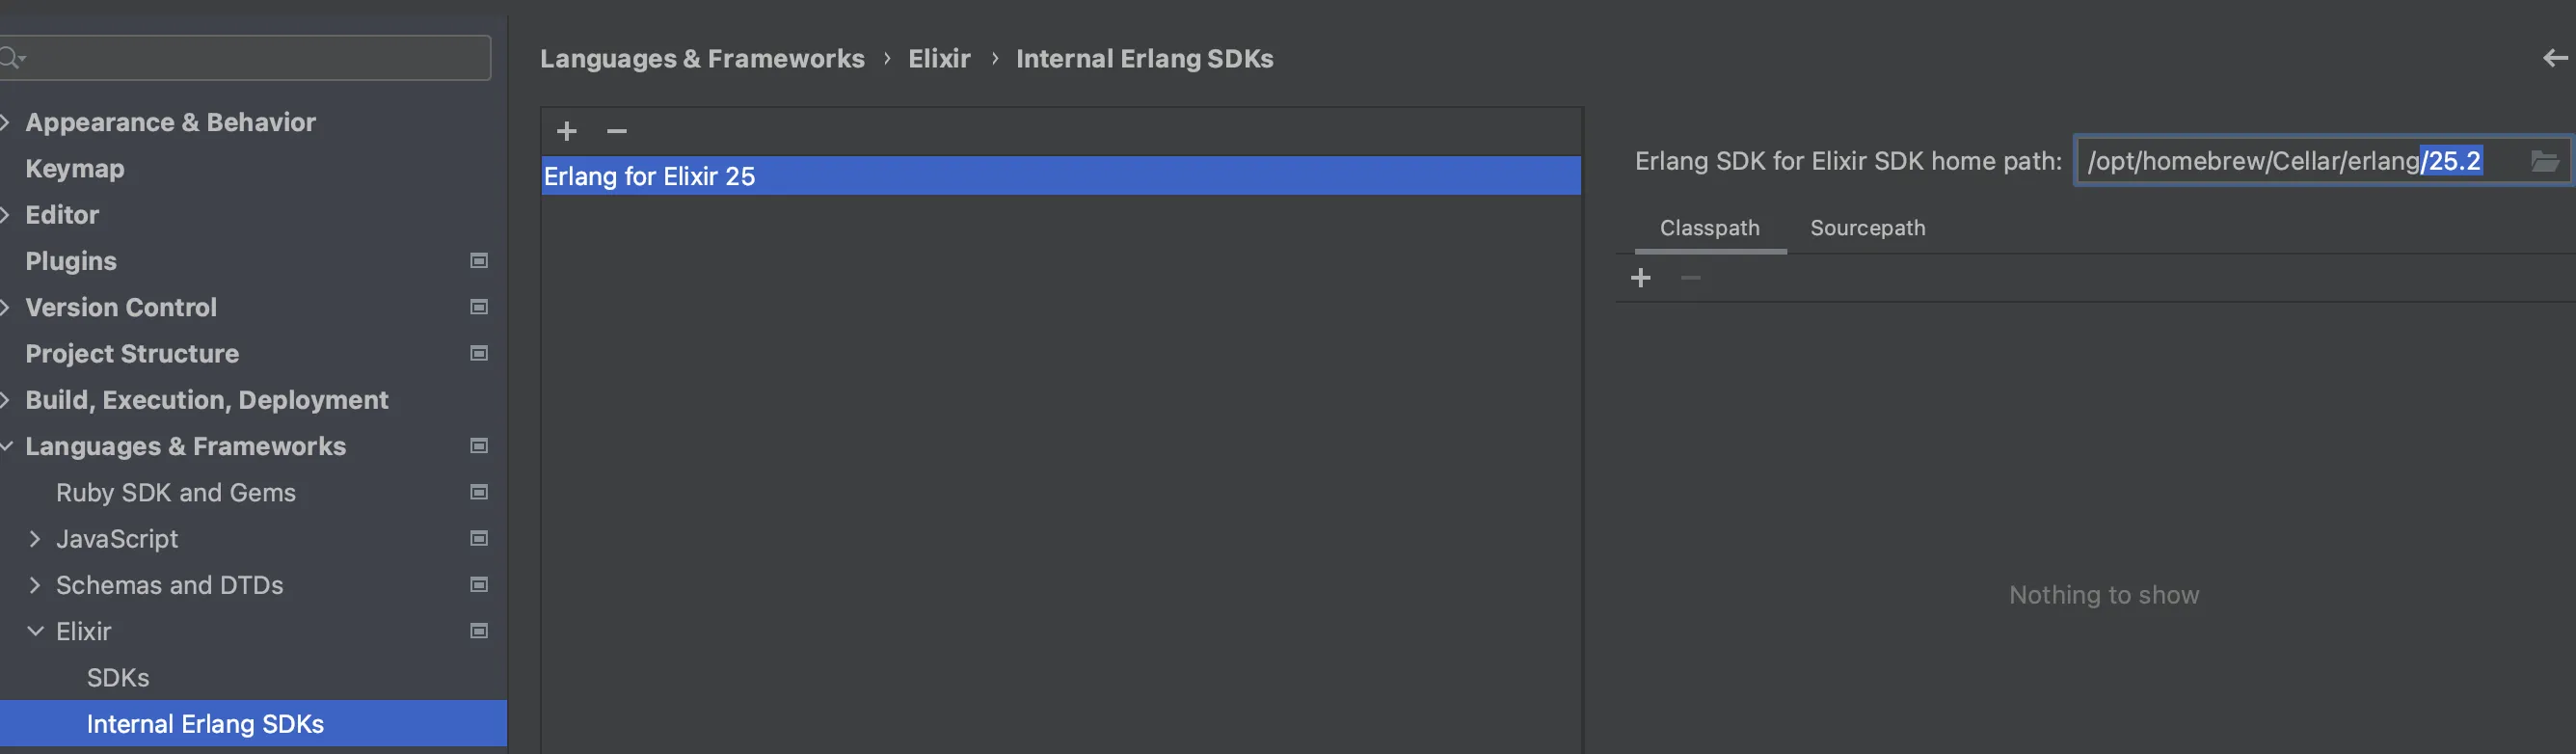Switch to the Sourcepath tab
2576x754 pixels.
(1867, 228)
